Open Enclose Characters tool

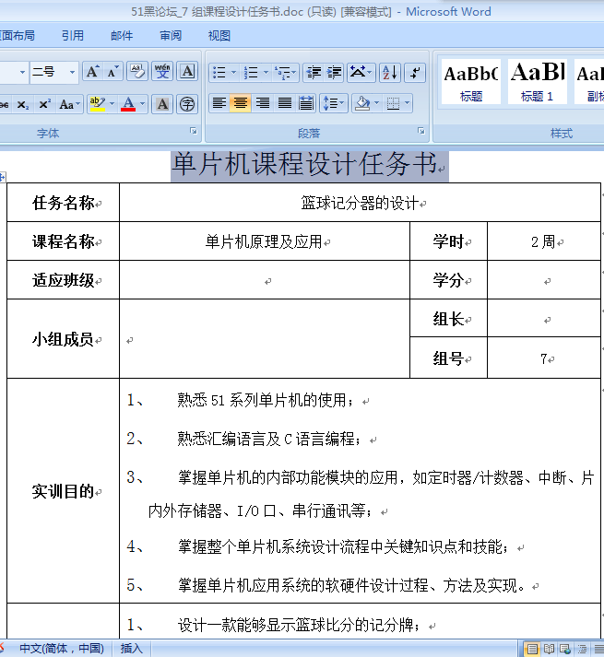pyautogui.click(x=187, y=104)
